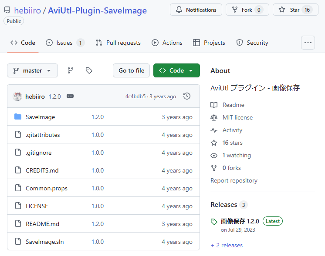
Task: Open the three-dot overflow navigation menu
Action: pyautogui.click(x=308, y=43)
